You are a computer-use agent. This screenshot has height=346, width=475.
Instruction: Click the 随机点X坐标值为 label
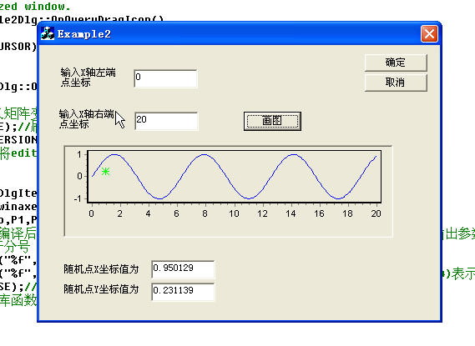pyautogui.click(x=101, y=268)
